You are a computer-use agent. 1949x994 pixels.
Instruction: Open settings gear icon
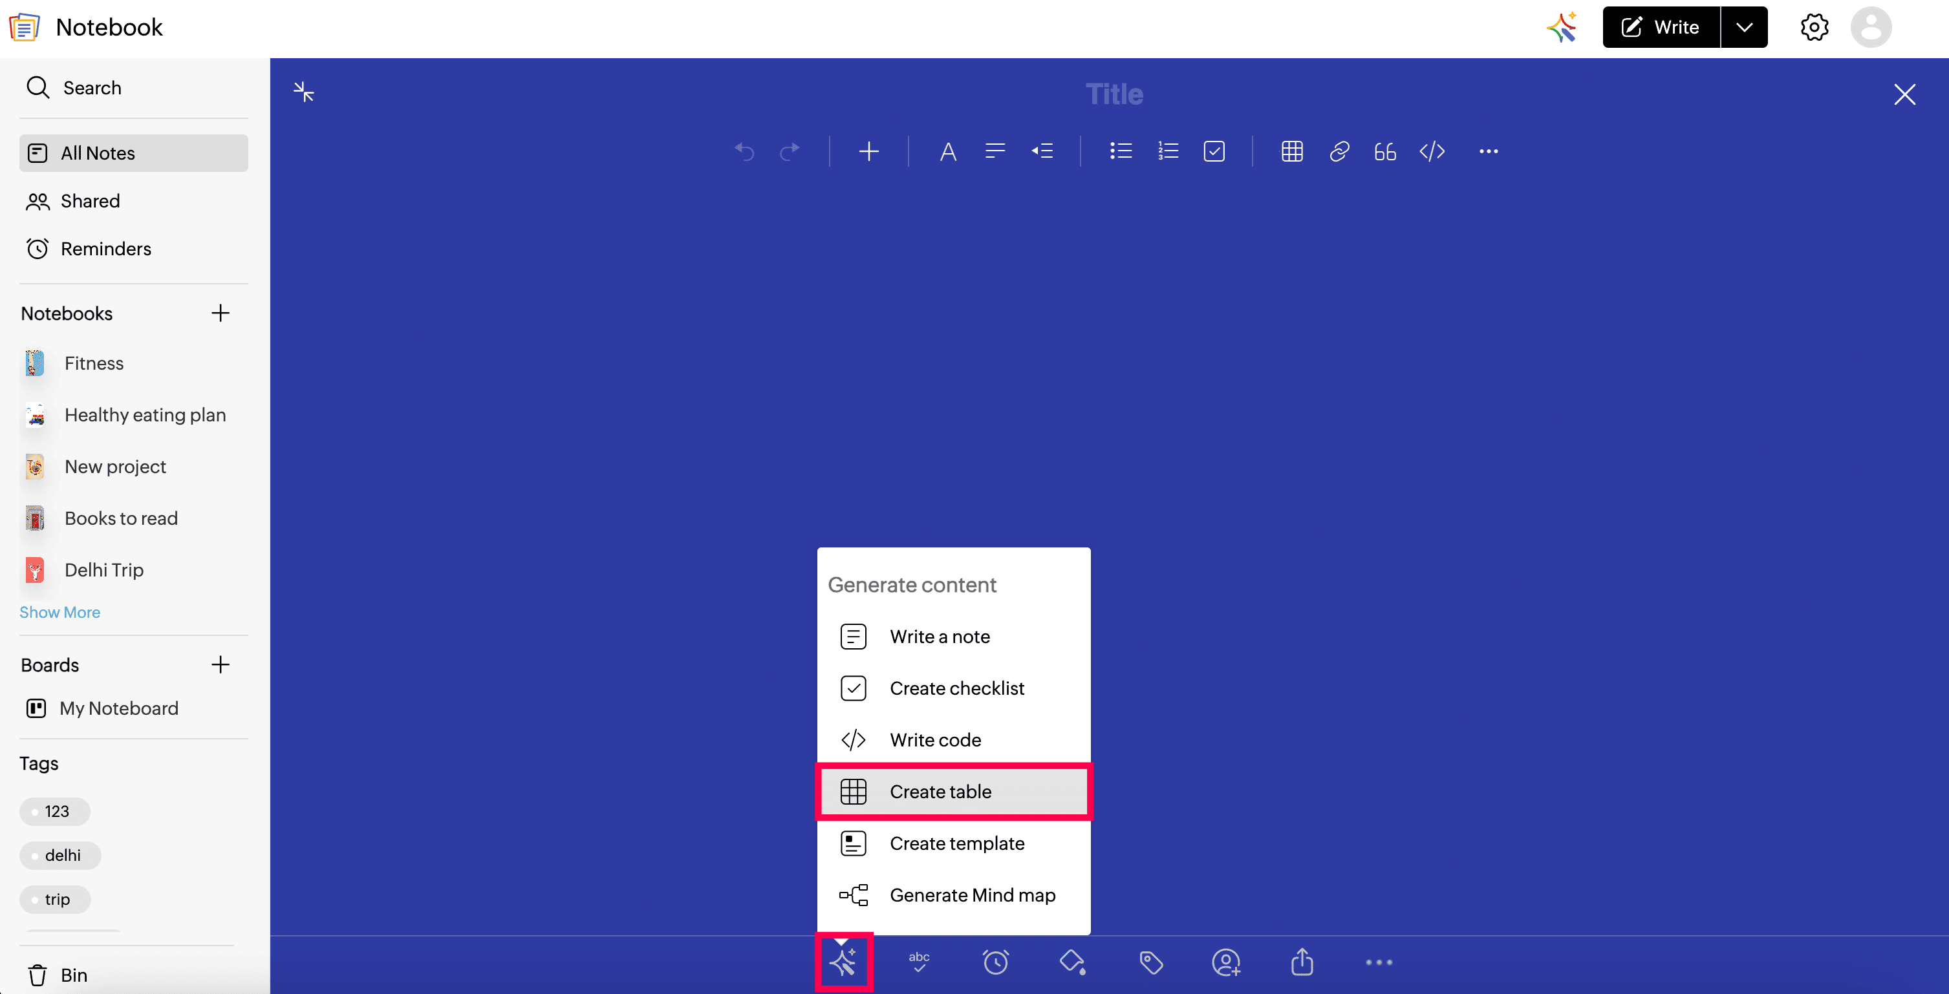pos(1814,27)
